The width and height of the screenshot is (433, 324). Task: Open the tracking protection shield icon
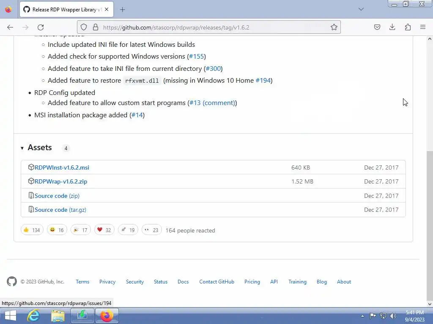click(84, 27)
